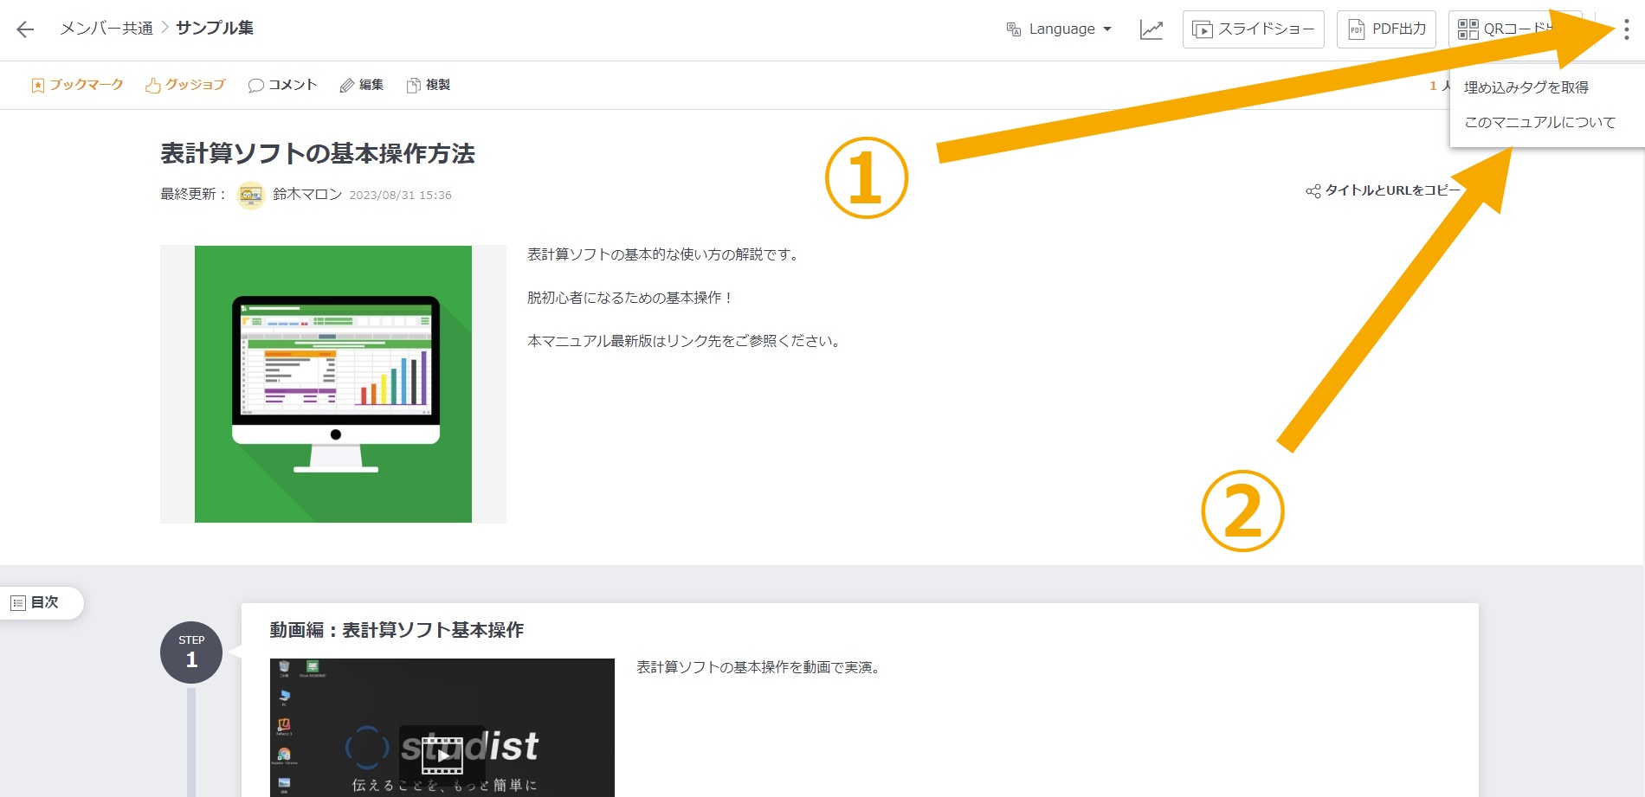Select 埋め込みタグを取得 from menu
The image size is (1645, 797).
[1526, 87]
